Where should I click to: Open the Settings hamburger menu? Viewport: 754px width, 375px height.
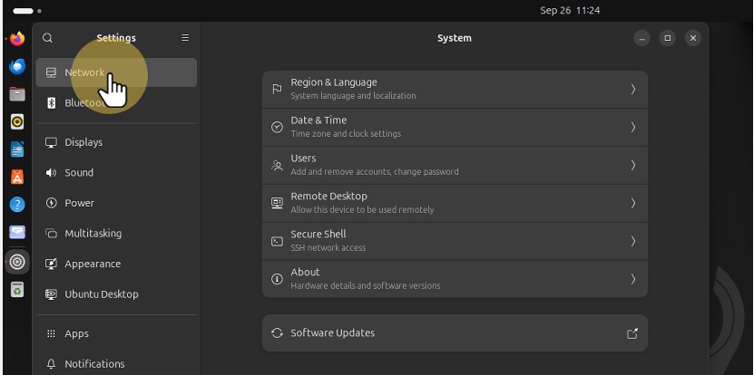click(x=185, y=38)
